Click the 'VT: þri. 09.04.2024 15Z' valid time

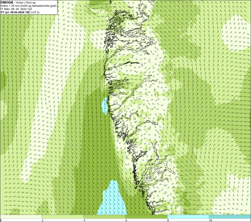(x=15, y=12)
